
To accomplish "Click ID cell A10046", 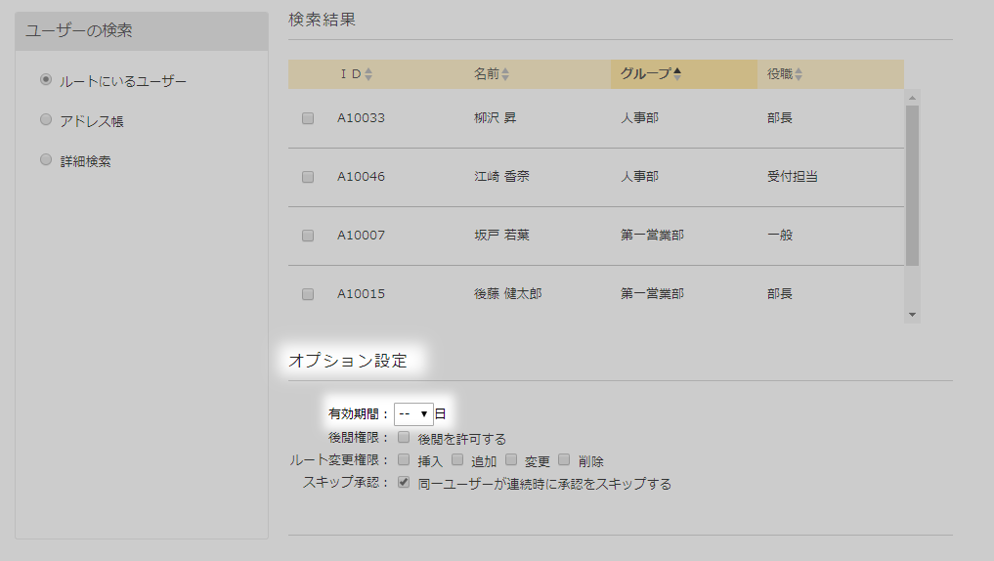I will click(361, 177).
